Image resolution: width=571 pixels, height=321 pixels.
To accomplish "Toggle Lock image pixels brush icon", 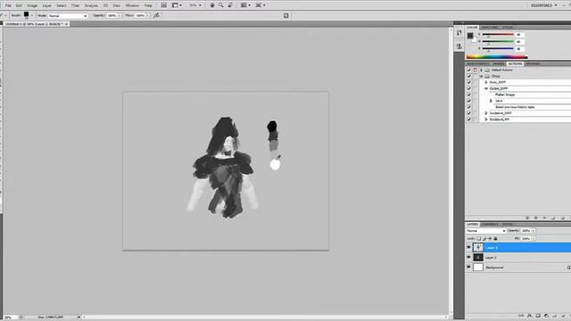I will (484, 239).
